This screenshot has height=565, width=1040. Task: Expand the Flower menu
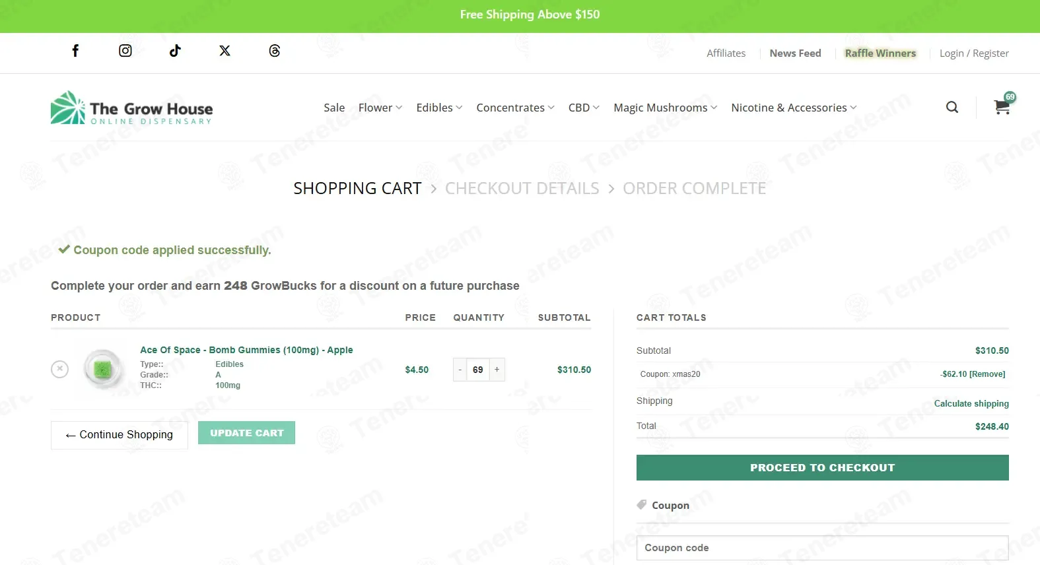(x=380, y=108)
